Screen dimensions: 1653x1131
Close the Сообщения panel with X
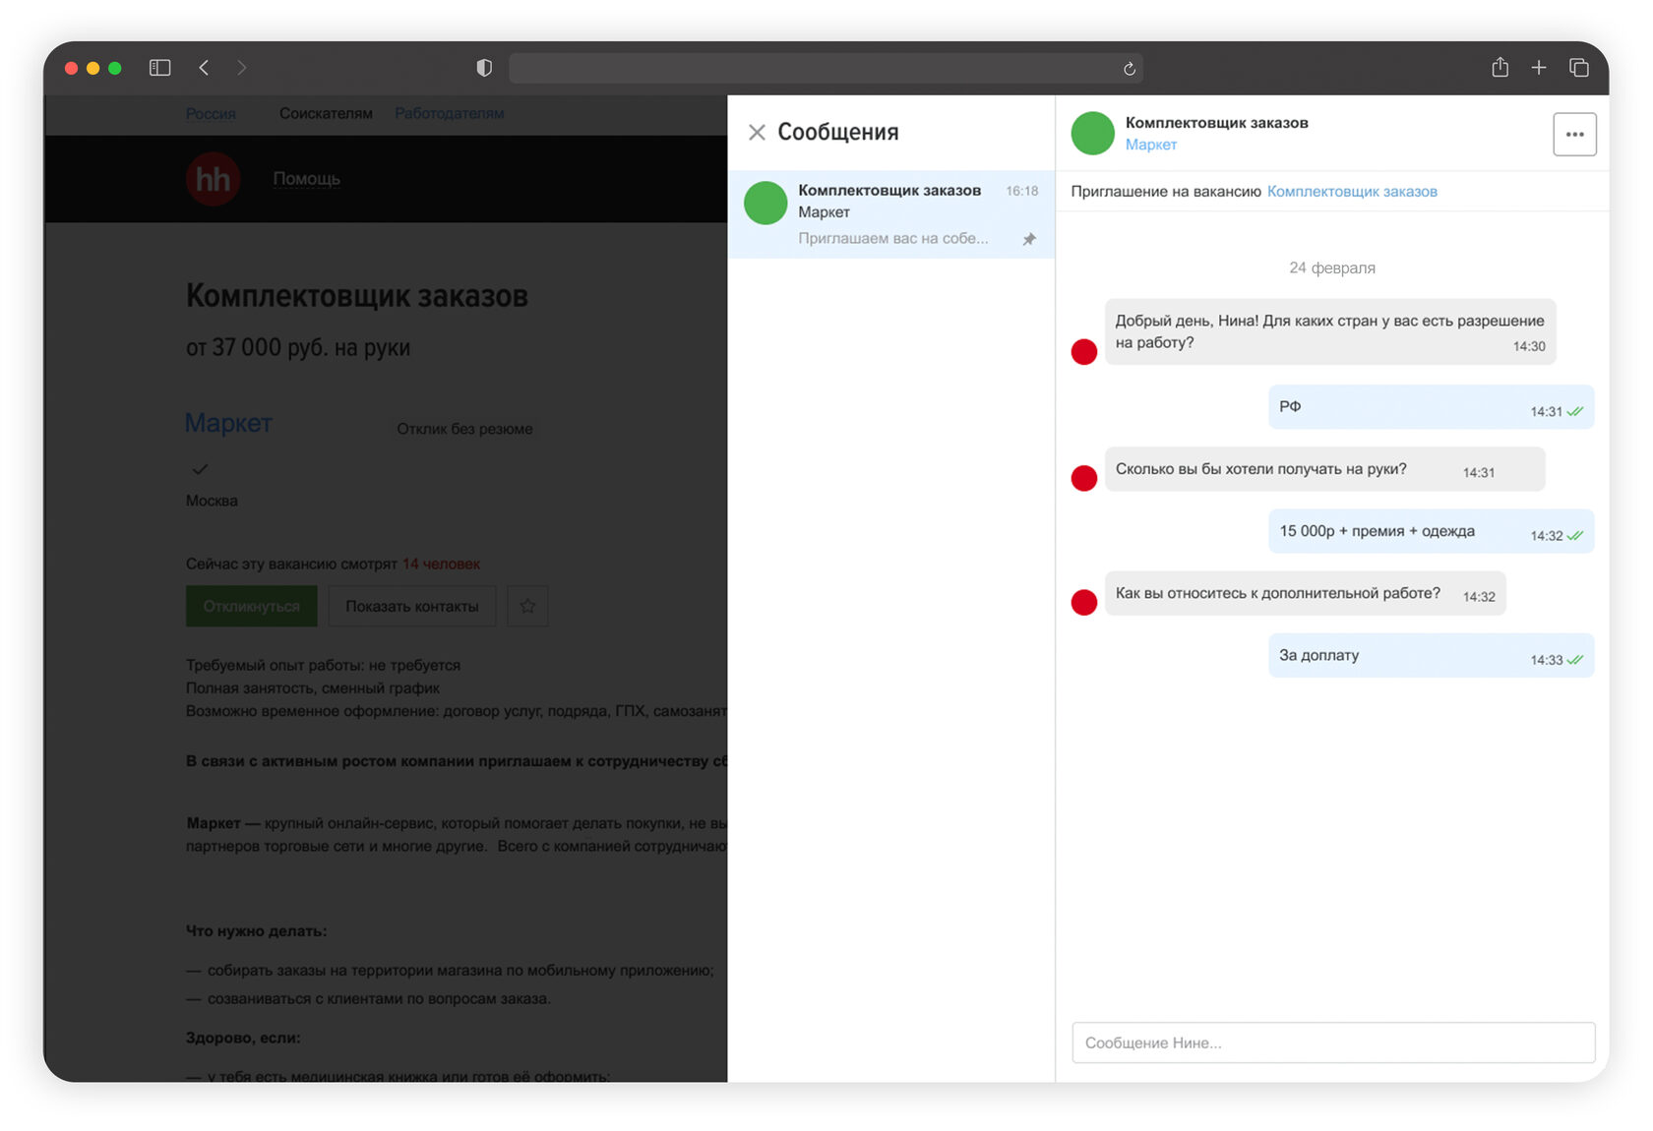757,132
